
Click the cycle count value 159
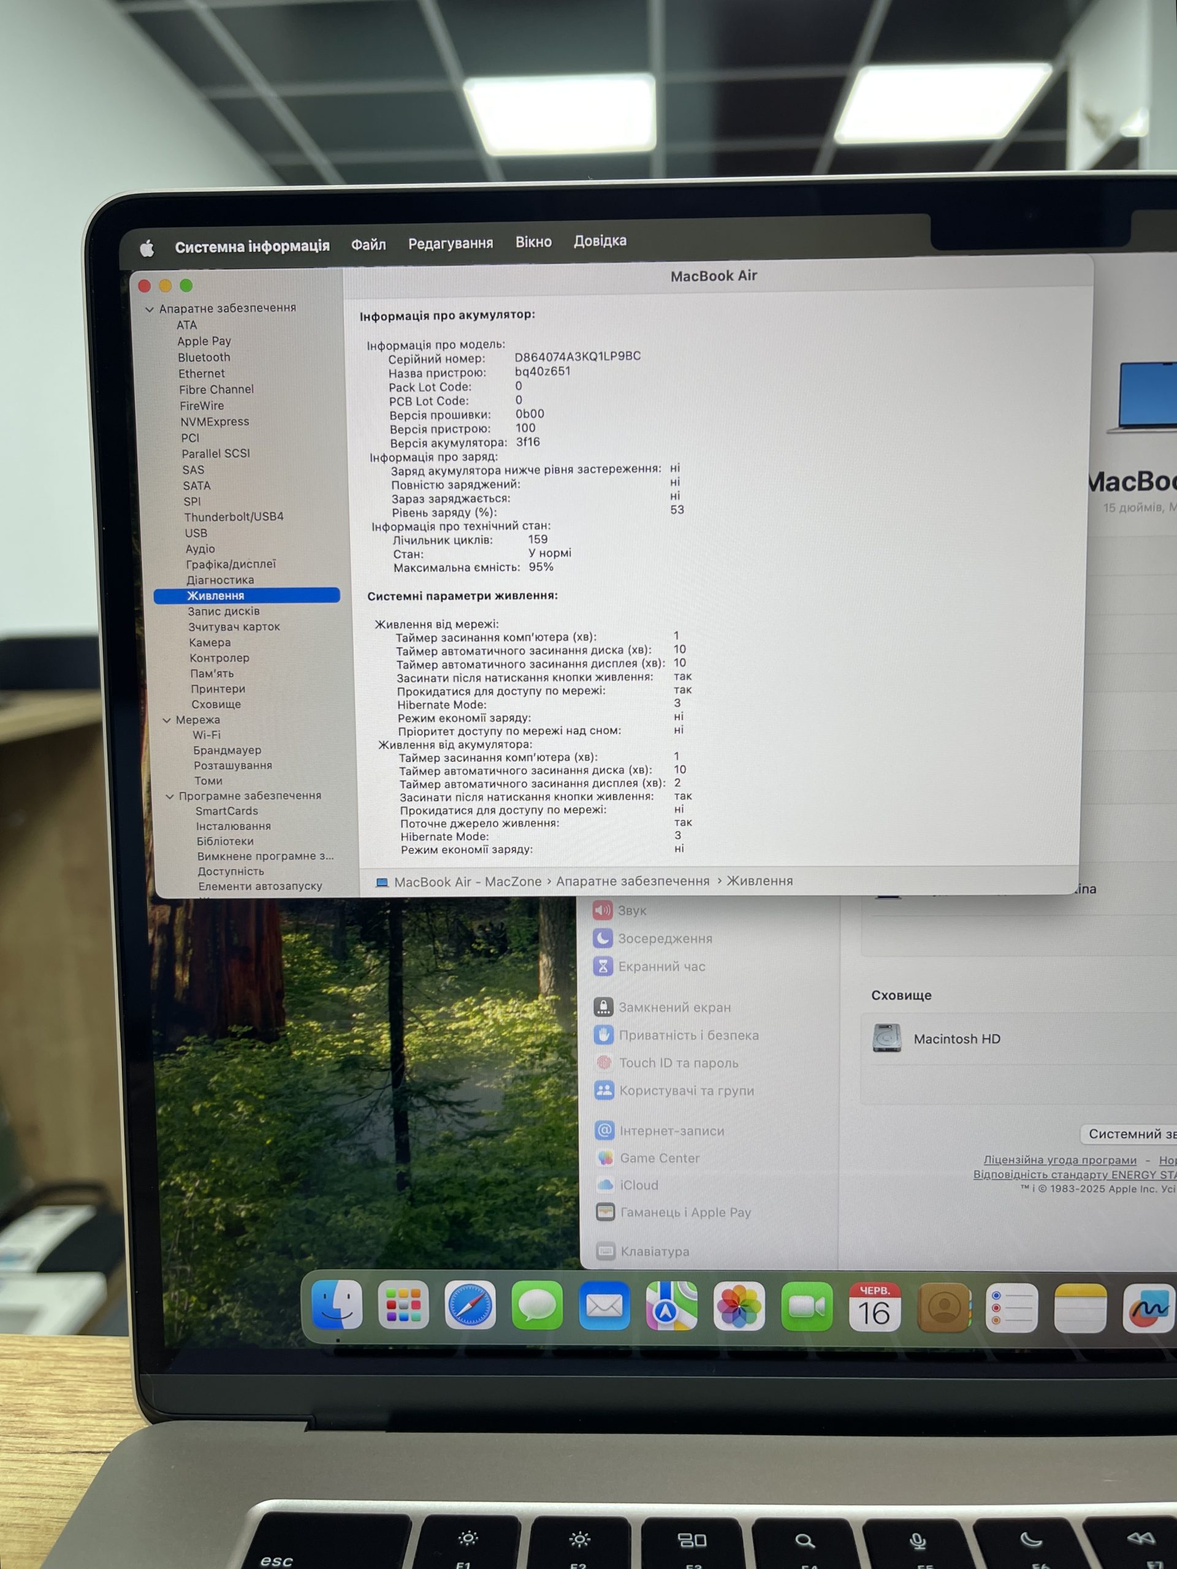pos(537,539)
